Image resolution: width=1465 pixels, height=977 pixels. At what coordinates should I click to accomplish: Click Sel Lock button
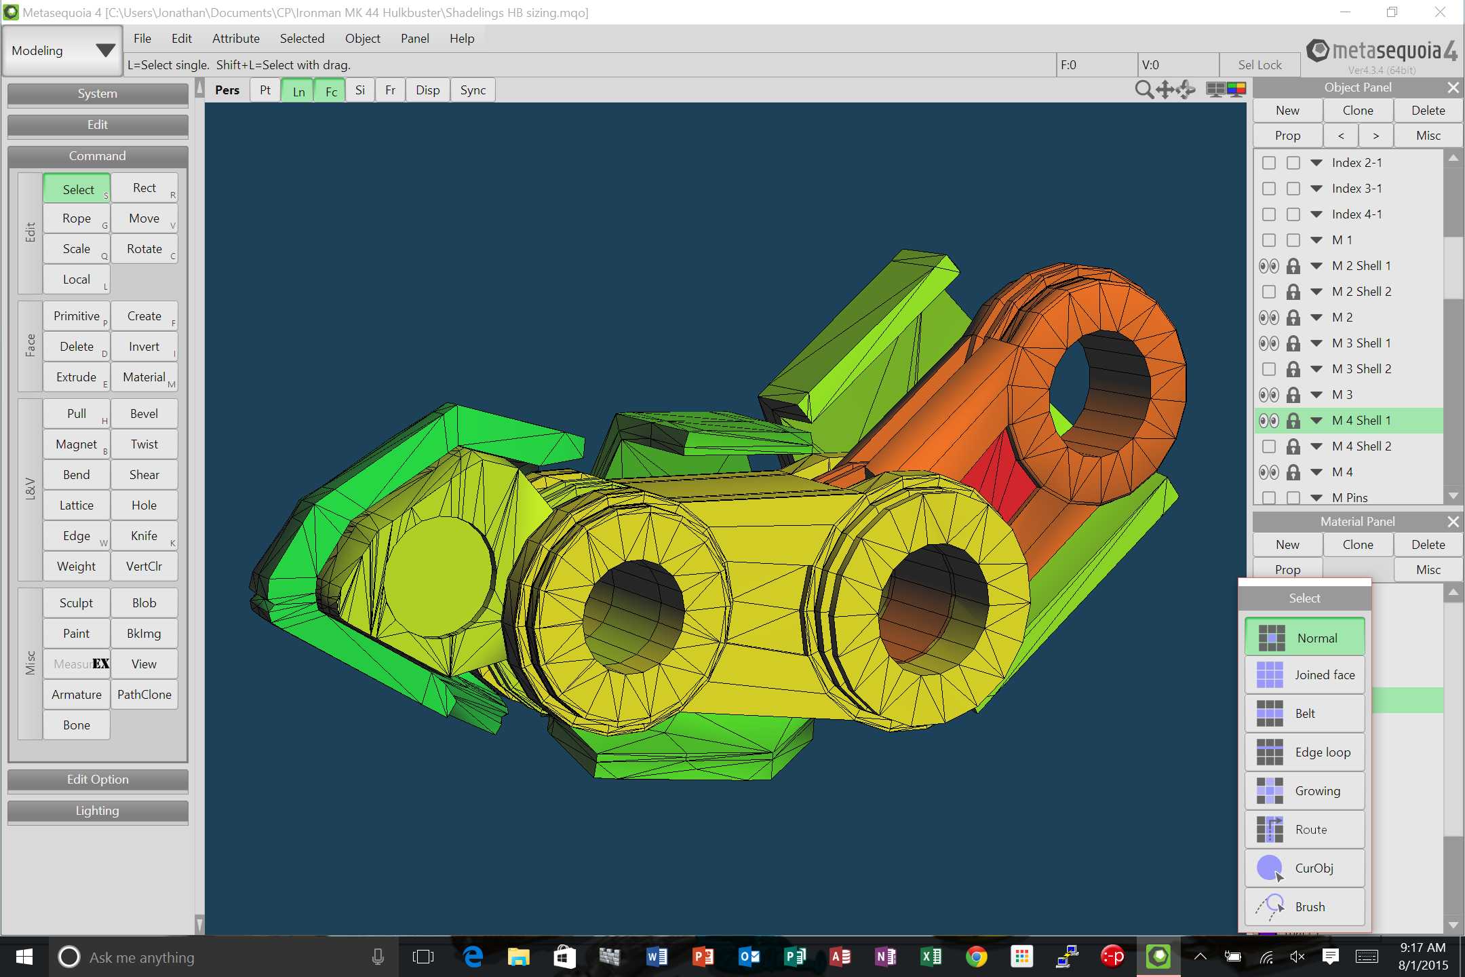pos(1259,65)
